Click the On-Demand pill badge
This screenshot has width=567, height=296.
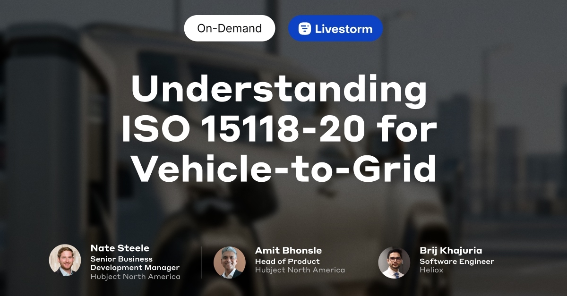coord(230,28)
